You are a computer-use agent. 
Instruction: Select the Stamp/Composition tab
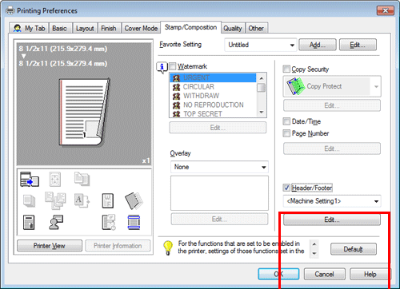[x=190, y=27]
